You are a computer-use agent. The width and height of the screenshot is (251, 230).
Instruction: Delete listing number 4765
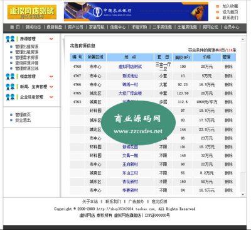click(228, 93)
